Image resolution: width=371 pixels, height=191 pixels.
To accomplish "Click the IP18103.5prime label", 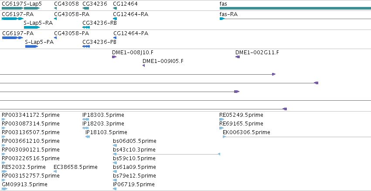I will tap(106, 132).
